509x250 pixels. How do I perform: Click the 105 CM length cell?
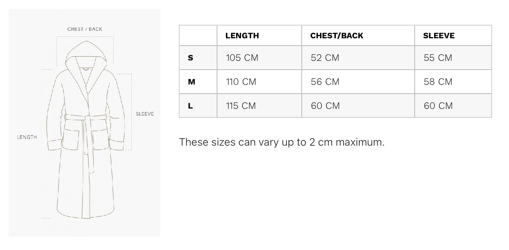click(x=259, y=58)
